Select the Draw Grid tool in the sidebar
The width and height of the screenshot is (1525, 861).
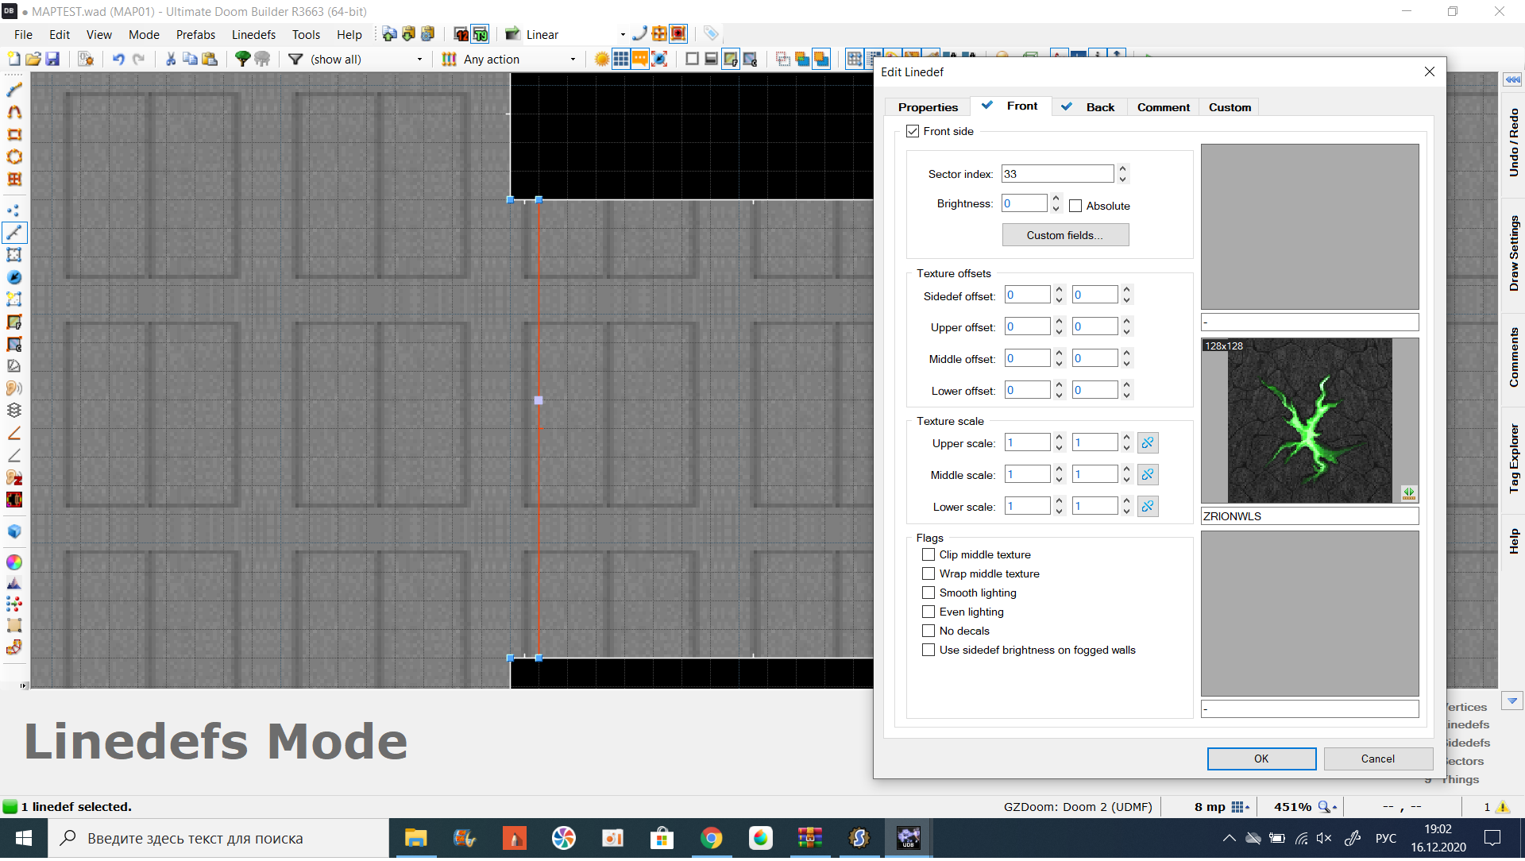click(x=14, y=179)
